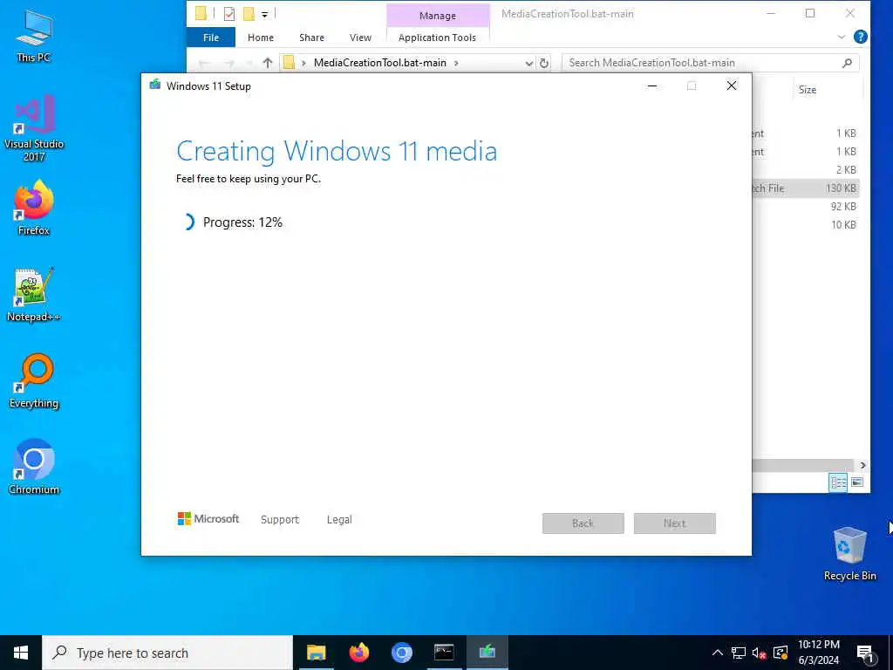Open the Share ribbon tab

tap(311, 38)
